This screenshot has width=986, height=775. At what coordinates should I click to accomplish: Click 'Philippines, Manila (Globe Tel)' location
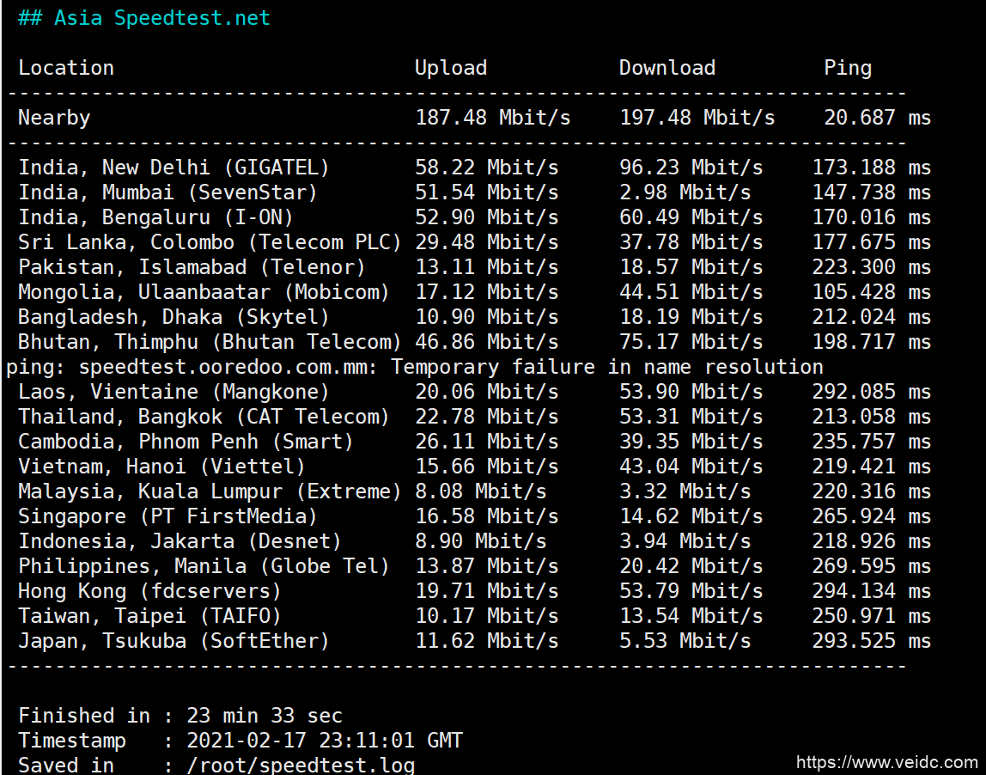pyautogui.click(x=203, y=566)
